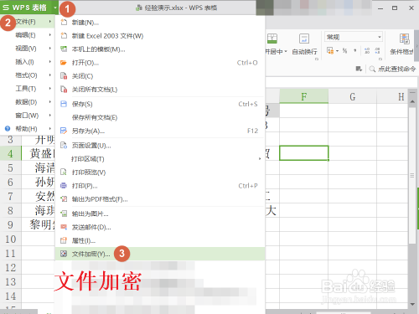Click the 本机上的模板(M) template icon
Viewport: 419px width, 314px height.
pos(64,49)
